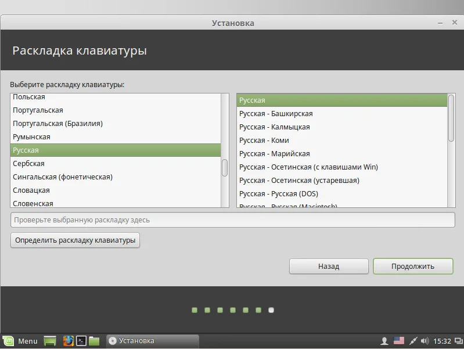Click the Назад button
This screenshot has width=464, height=349.
(329, 267)
